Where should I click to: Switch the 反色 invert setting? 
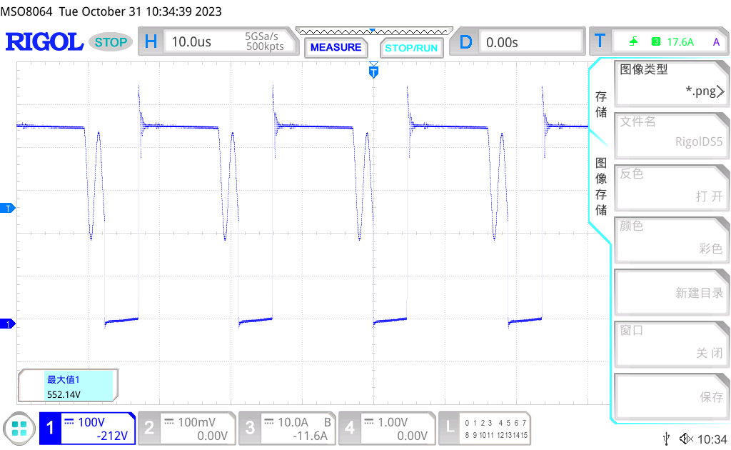671,186
